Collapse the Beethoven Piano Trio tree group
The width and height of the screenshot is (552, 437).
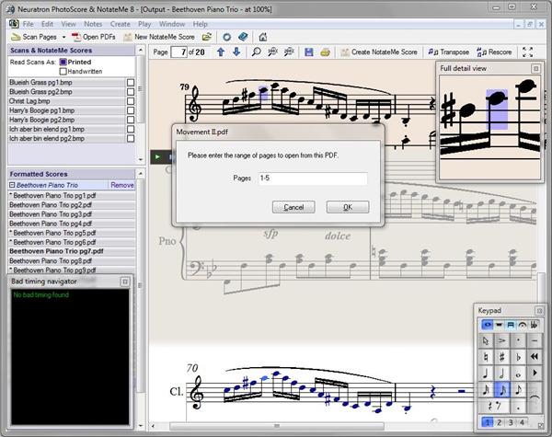click(13, 185)
